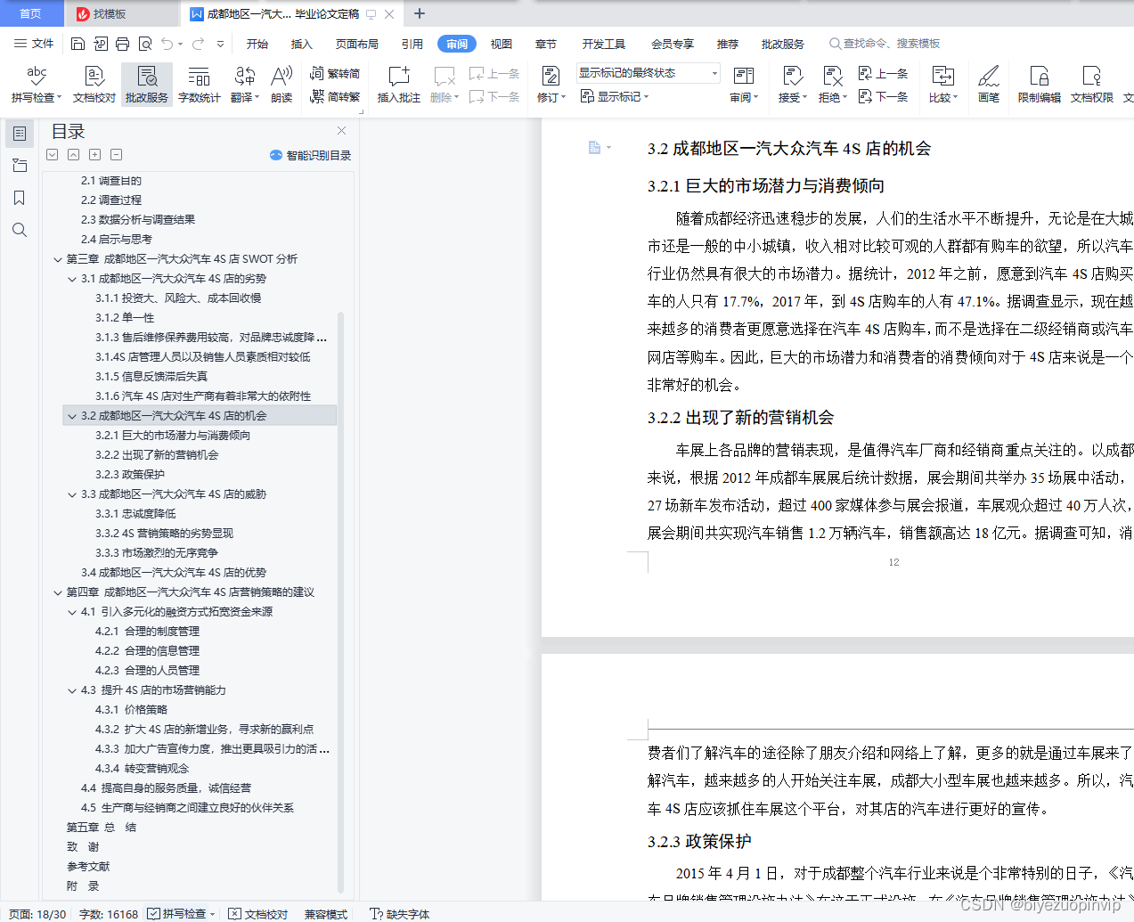Convert with 简转繁 button
1134x922 pixels.
[x=336, y=96]
